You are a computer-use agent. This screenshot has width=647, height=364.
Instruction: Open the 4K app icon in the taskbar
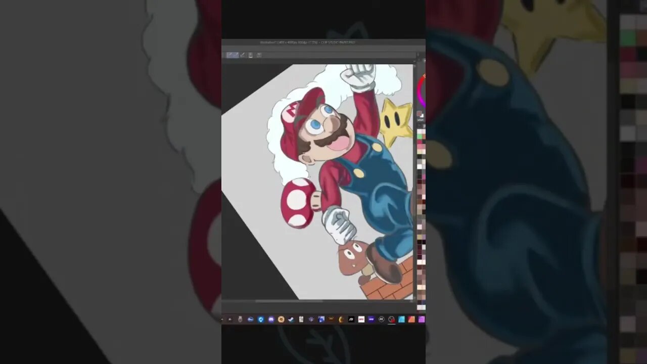click(381, 320)
